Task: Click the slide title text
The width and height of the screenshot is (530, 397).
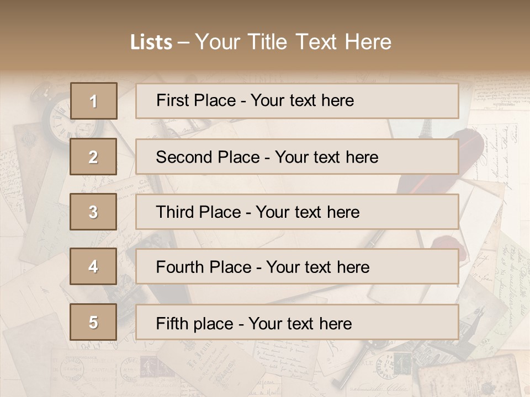Action: 261,42
